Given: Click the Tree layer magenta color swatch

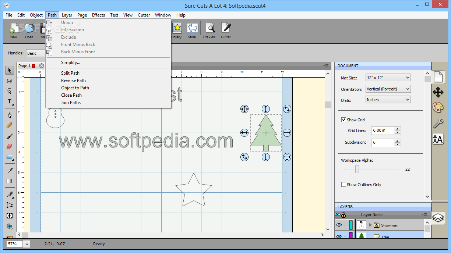Looking at the screenshot, I should (351, 235).
